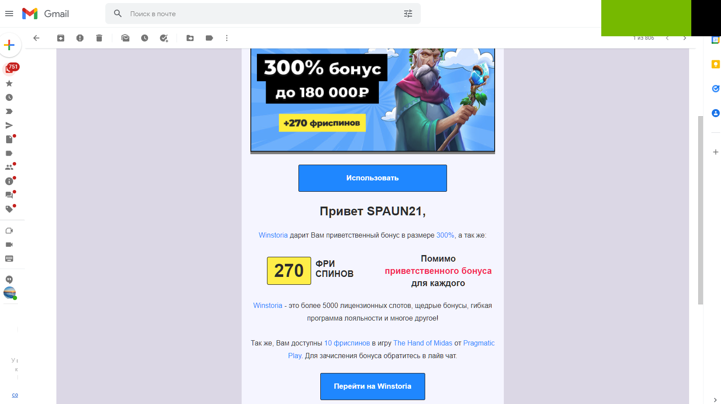The width and height of the screenshot is (721, 404).
Task: Archive this email
Action: tap(61, 38)
